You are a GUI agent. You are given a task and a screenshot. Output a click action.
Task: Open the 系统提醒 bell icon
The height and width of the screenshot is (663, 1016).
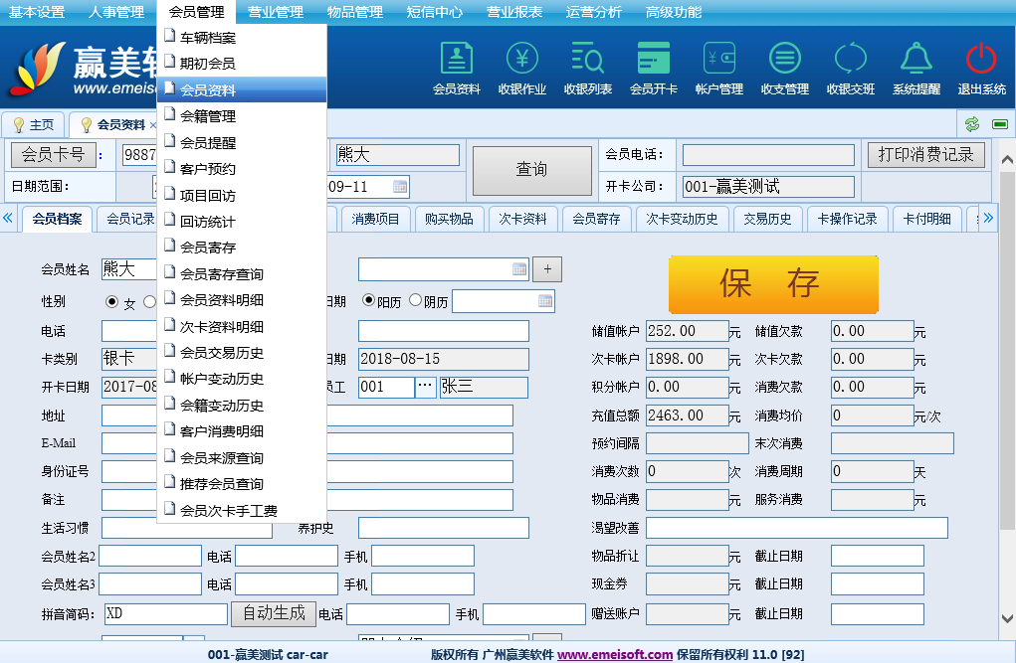point(915,67)
